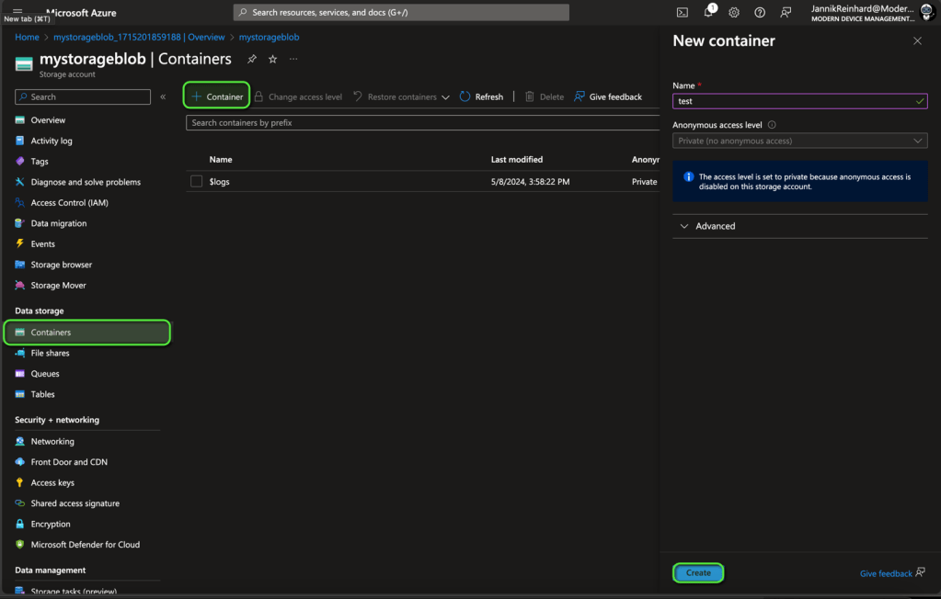Image resolution: width=941 pixels, height=599 pixels.
Task: Open portal settings gear icon
Action: click(734, 12)
